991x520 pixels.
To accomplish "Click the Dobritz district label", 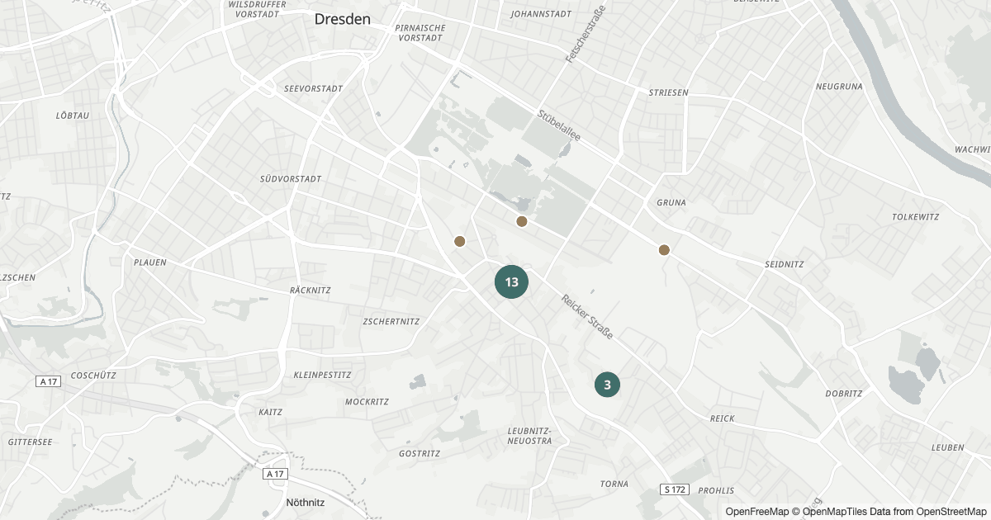I will [x=844, y=394].
